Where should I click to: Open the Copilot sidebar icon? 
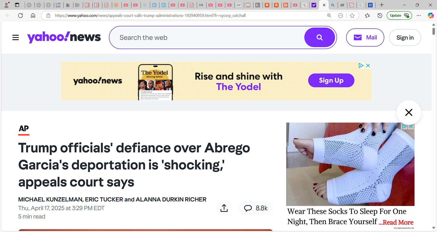click(431, 16)
